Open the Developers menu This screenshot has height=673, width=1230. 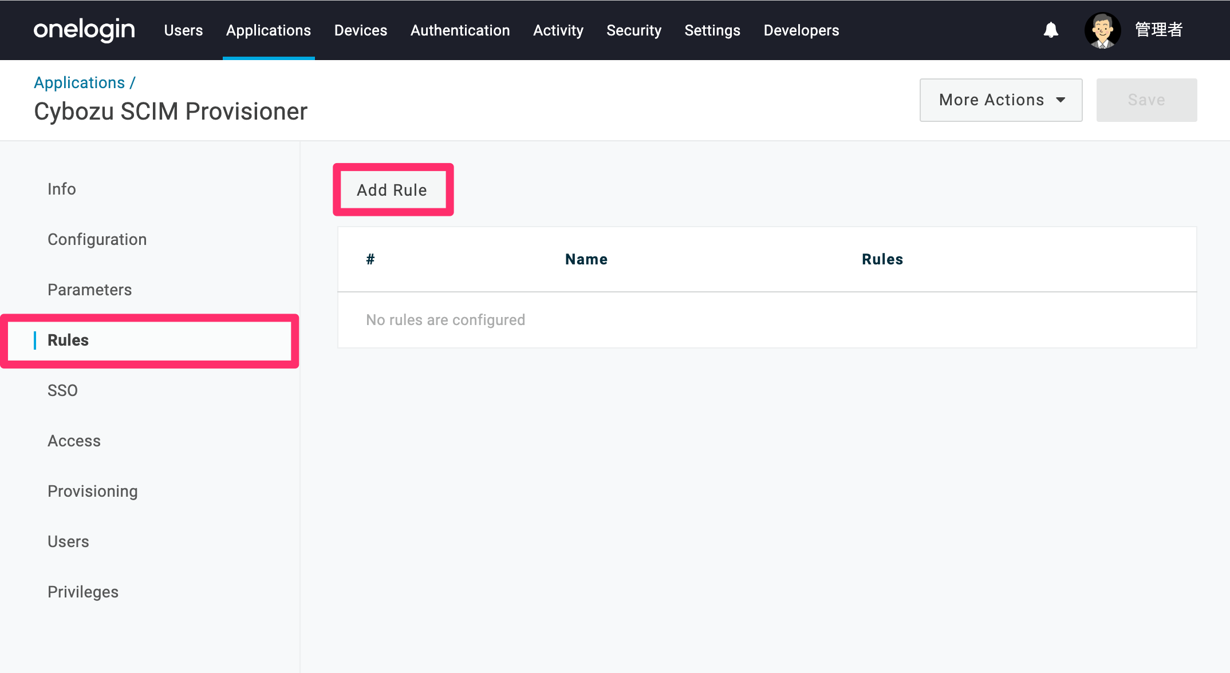pos(801,30)
